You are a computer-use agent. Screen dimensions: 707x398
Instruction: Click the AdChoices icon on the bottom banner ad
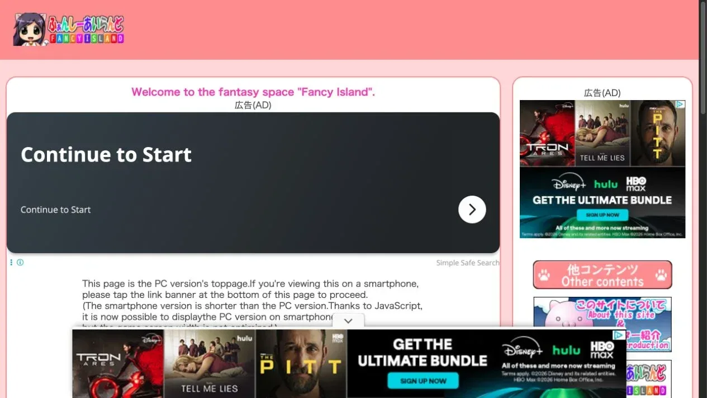(x=619, y=335)
